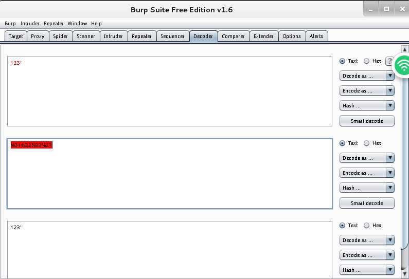Switch to the Target tab
Screen dimensions: 409x279
pyautogui.click(x=15, y=36)
